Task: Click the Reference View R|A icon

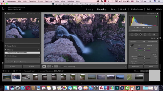Action: 49,66
